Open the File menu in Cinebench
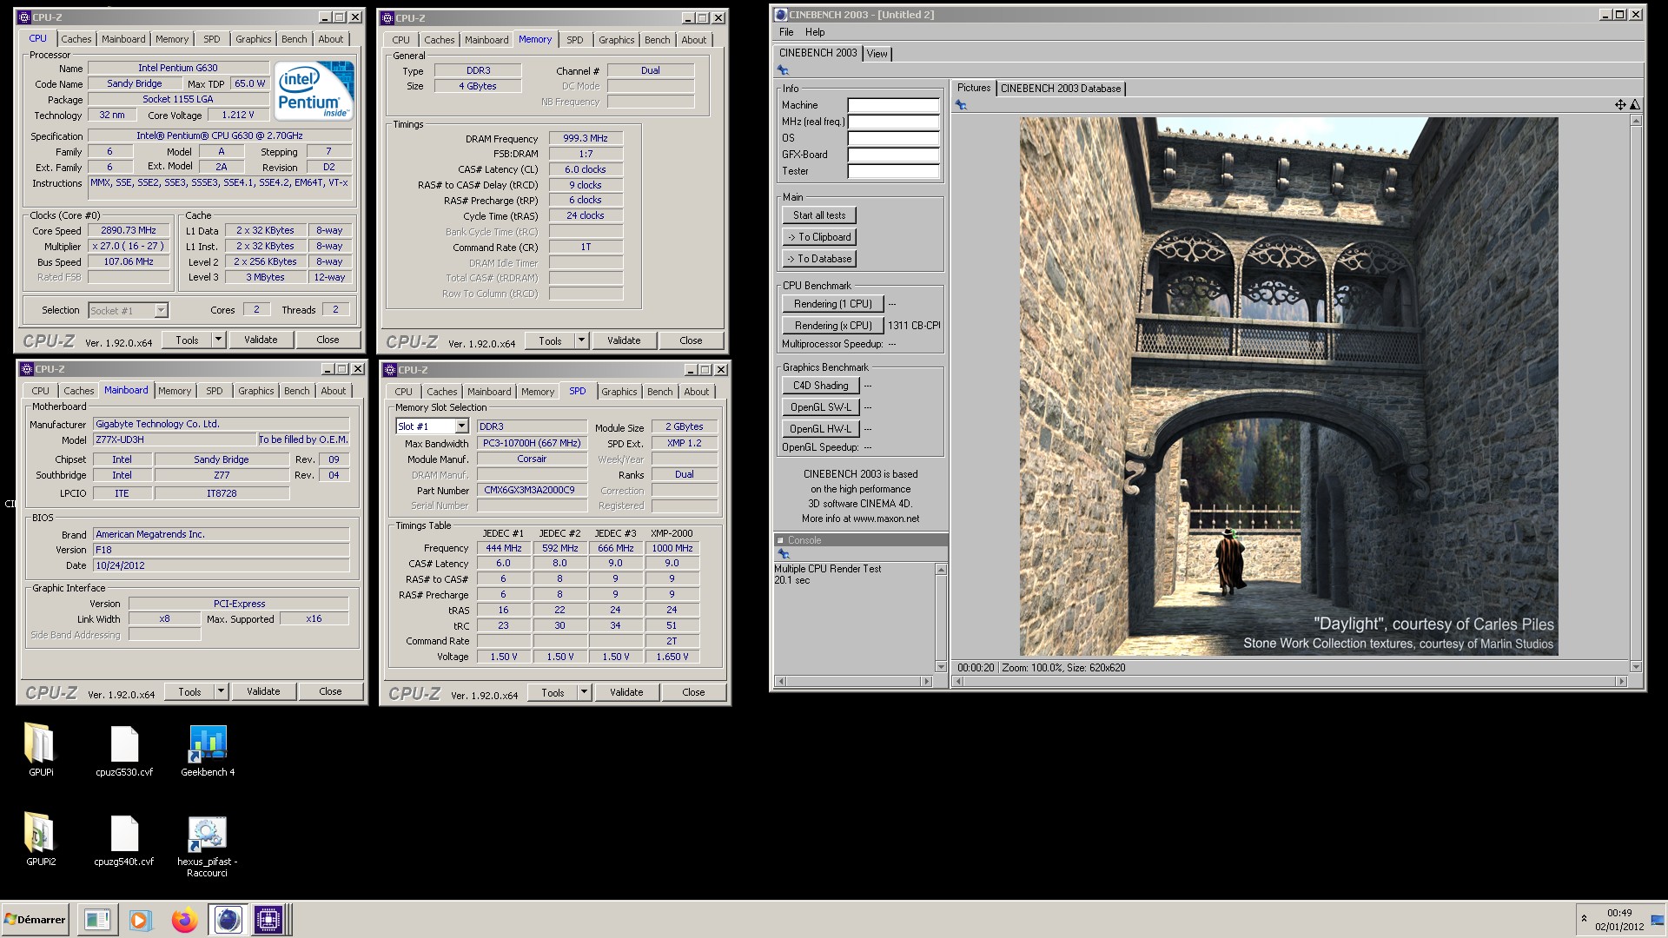The height and width of the screenshot is (938, 1668). tap(786, 32)
